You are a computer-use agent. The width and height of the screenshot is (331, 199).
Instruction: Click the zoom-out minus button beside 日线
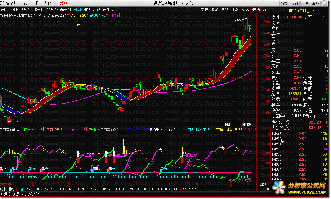[x=263, y=189]
